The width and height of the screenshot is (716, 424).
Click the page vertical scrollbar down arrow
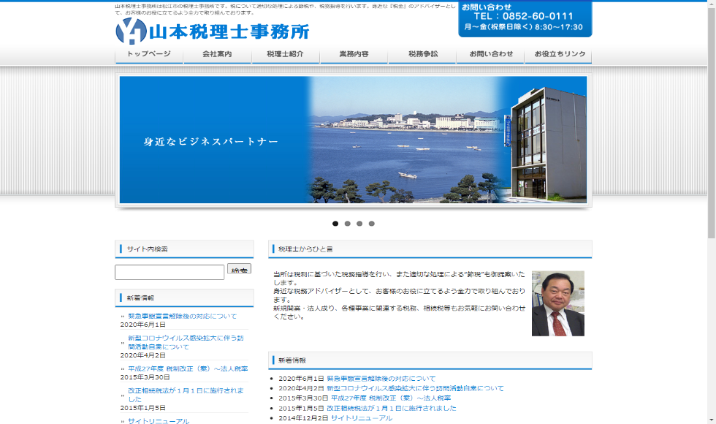pyautogui.click(x=711, y=419)
